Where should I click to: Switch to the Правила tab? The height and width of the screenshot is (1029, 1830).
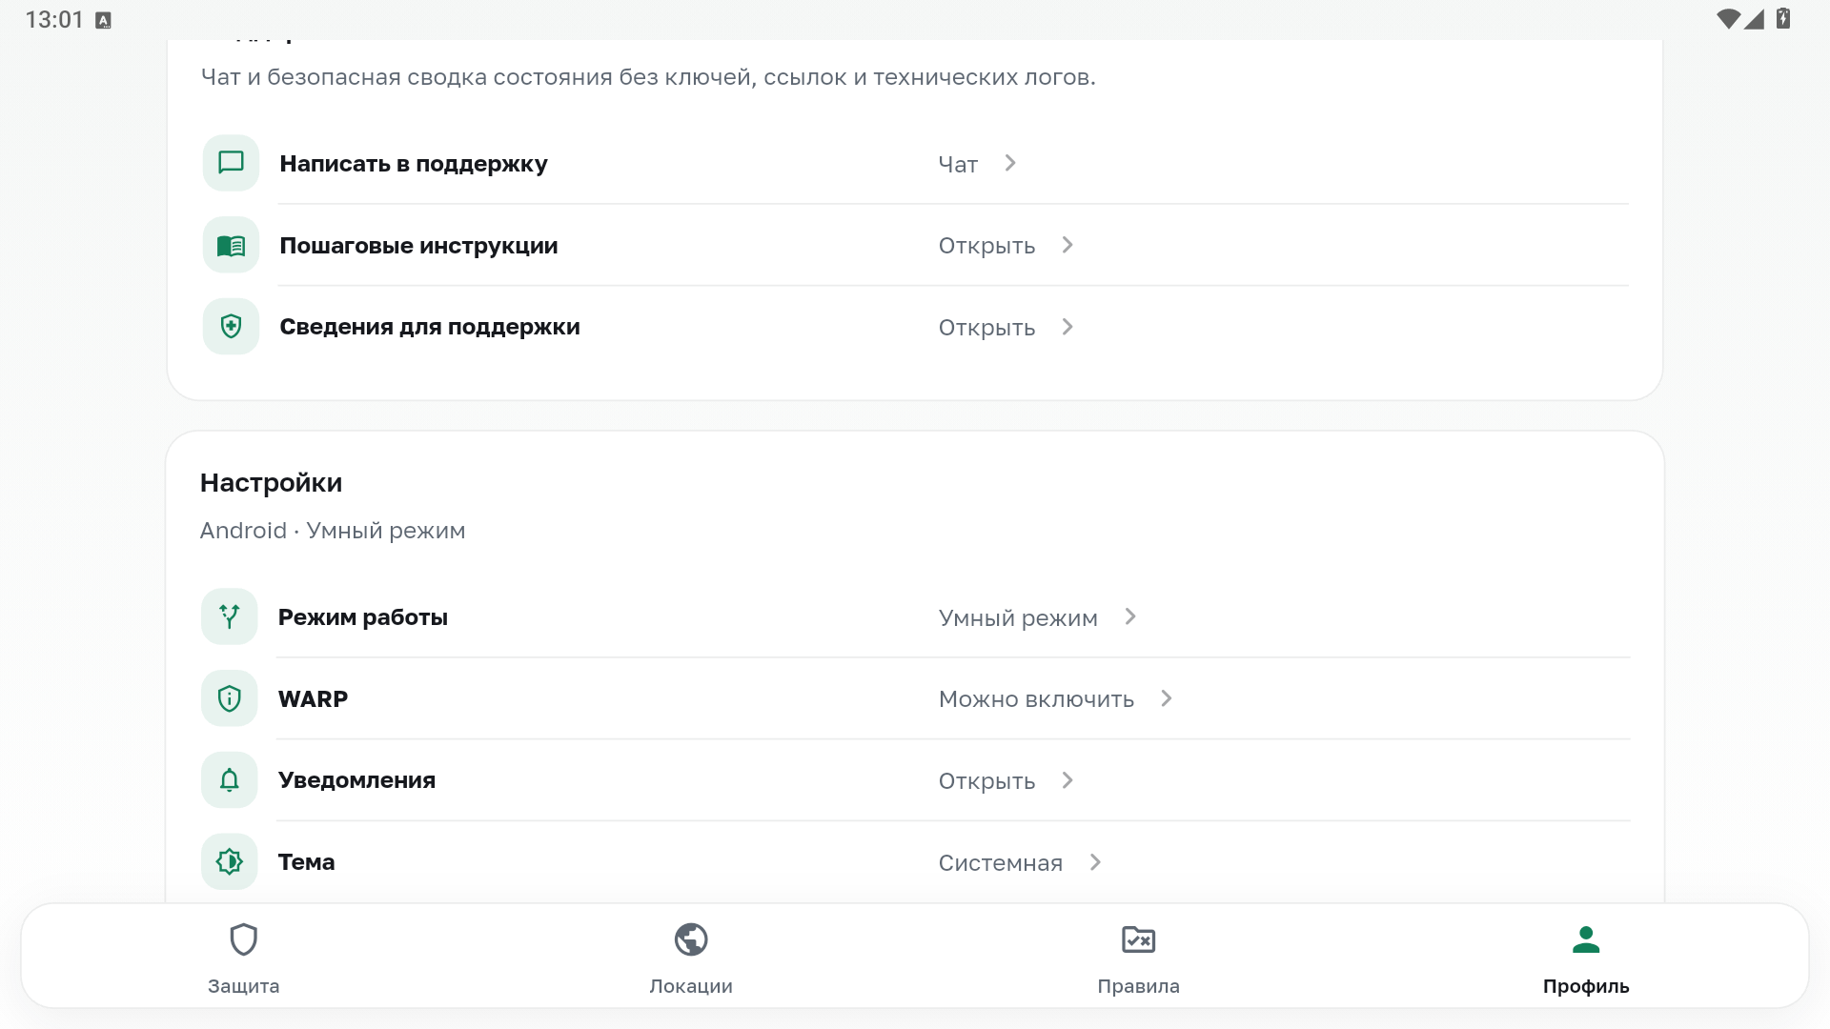[x=1139, y=957]
